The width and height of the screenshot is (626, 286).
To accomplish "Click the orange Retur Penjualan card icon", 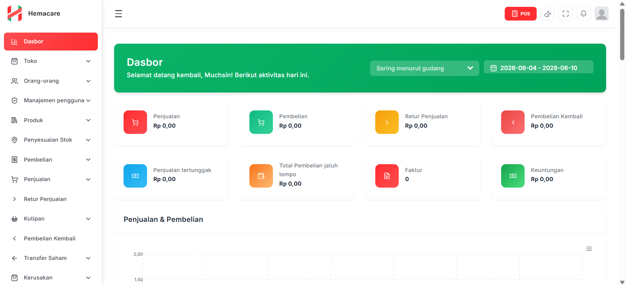I will 387,122.
